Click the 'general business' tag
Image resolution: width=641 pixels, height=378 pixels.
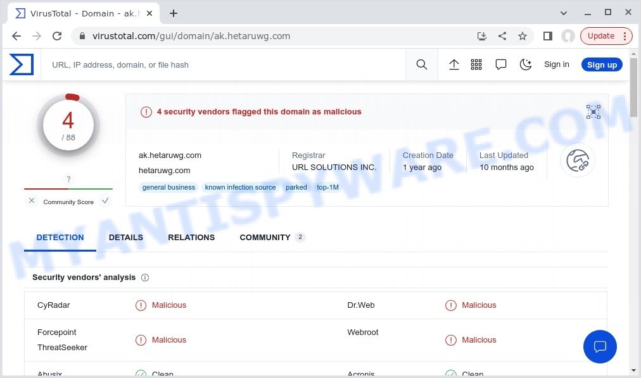point(169,187)
